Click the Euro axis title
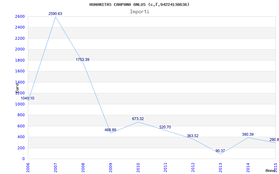 [17, 88]
